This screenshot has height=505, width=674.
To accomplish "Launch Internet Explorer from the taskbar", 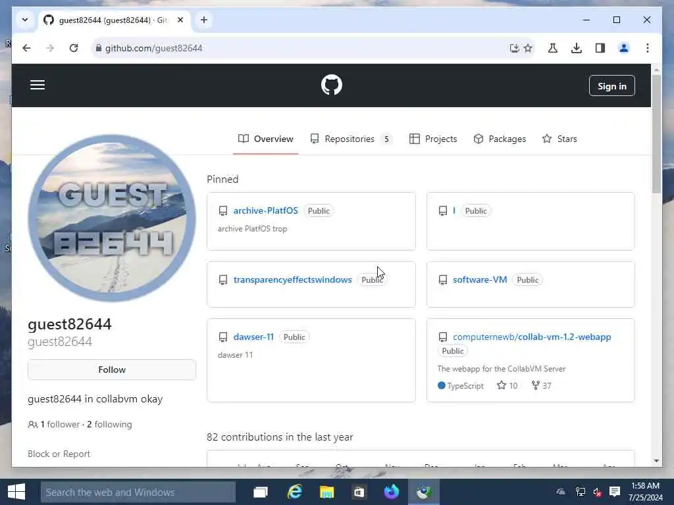I will tap(294, 492).
